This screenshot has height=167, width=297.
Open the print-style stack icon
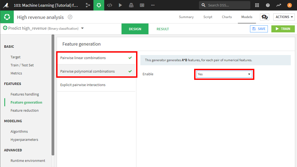pyautogui.click(x=131, y=5)
